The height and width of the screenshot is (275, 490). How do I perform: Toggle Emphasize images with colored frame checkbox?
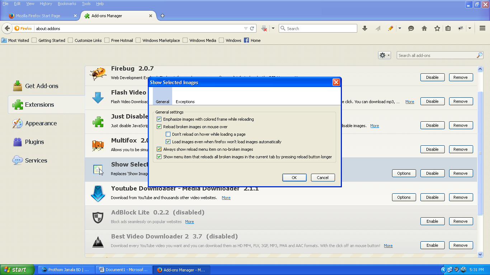click(x=159, y=119)
